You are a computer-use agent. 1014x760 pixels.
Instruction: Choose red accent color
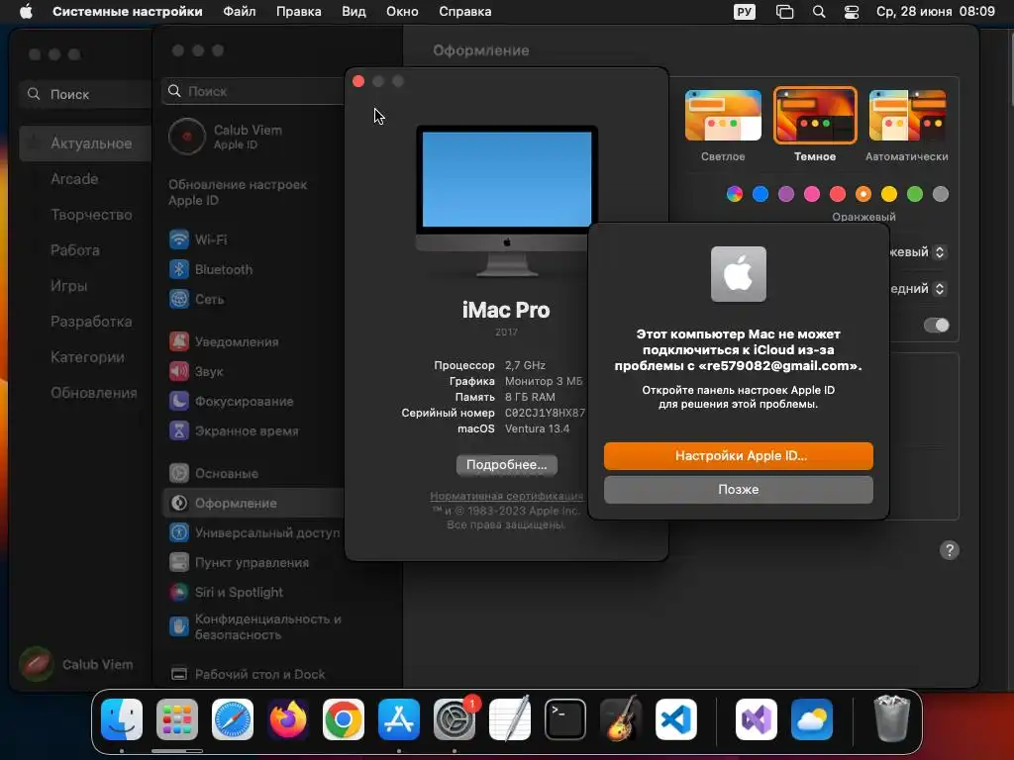tap(838, 194)
